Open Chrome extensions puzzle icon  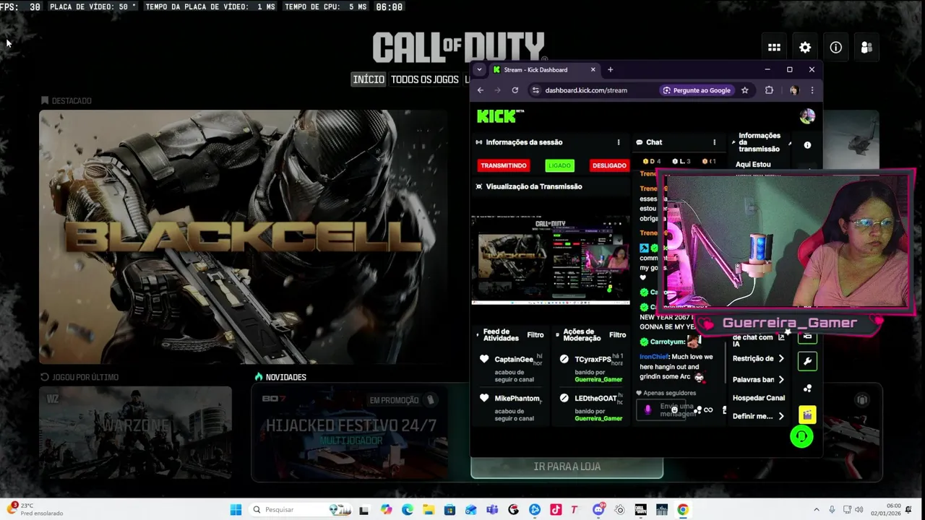(769, 90)
